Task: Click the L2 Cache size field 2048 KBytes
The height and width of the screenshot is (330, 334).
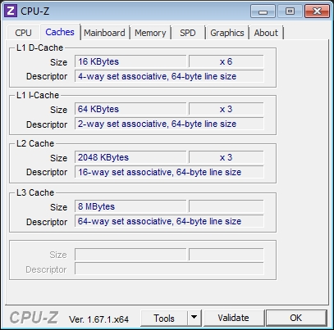Action: 130,157
